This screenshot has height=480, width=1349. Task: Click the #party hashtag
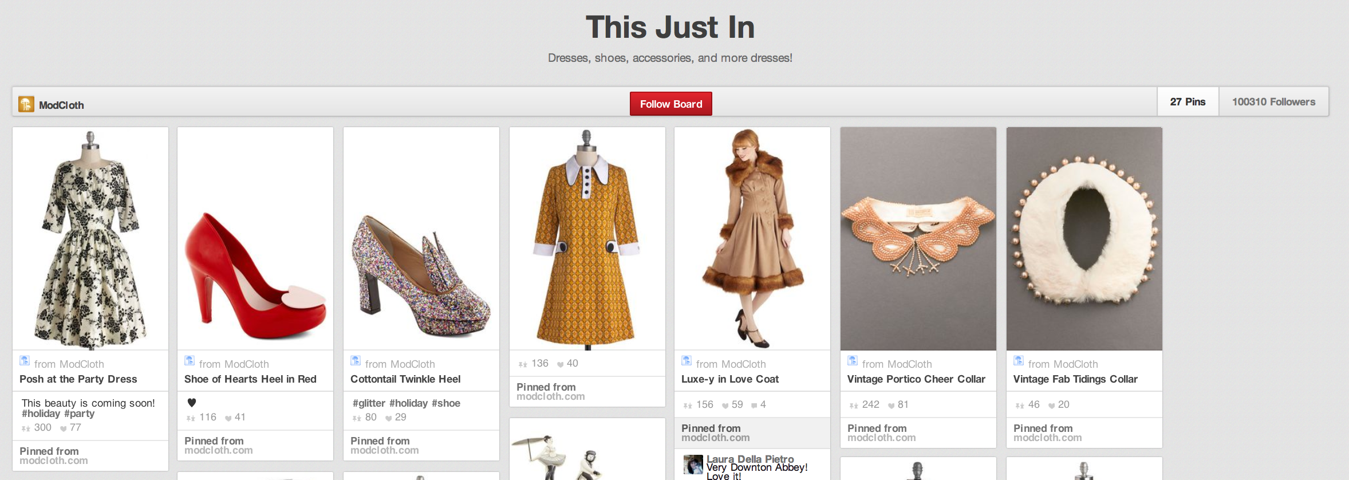pos(79,414)
